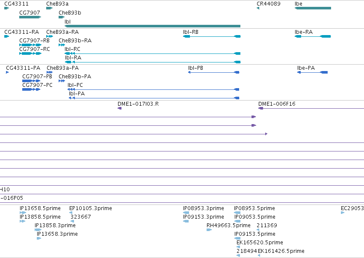Select the RH49663.5prime EST glyph

point(209,230)
